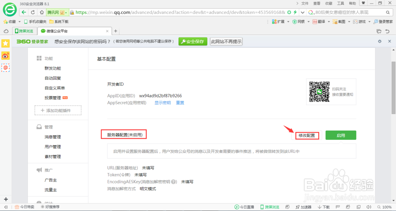Click the help question mark by EncodingAESKey

coord(173,182)
